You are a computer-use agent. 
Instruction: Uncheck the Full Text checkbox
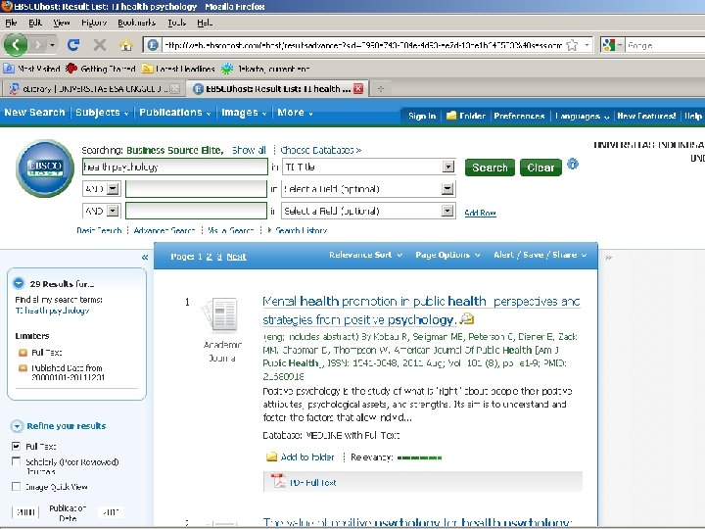click(x=17, y=446)
